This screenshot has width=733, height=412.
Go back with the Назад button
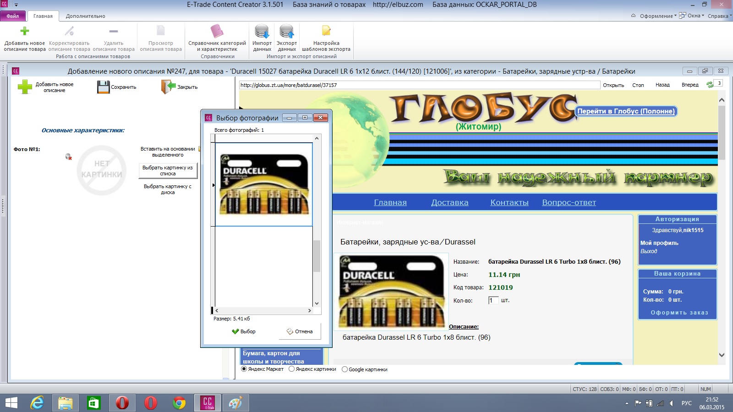click(x=662, y=85)
